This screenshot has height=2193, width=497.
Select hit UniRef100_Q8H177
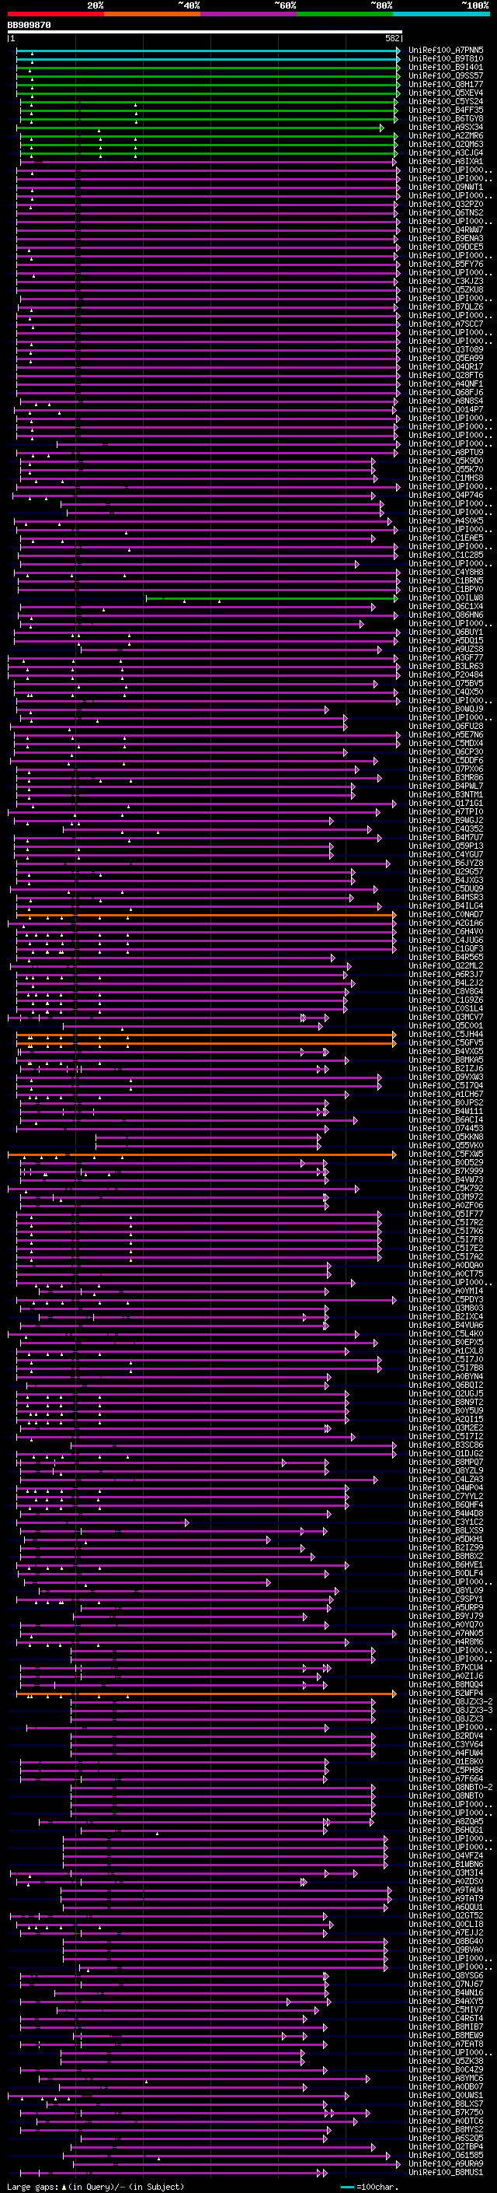pos(446,84)
